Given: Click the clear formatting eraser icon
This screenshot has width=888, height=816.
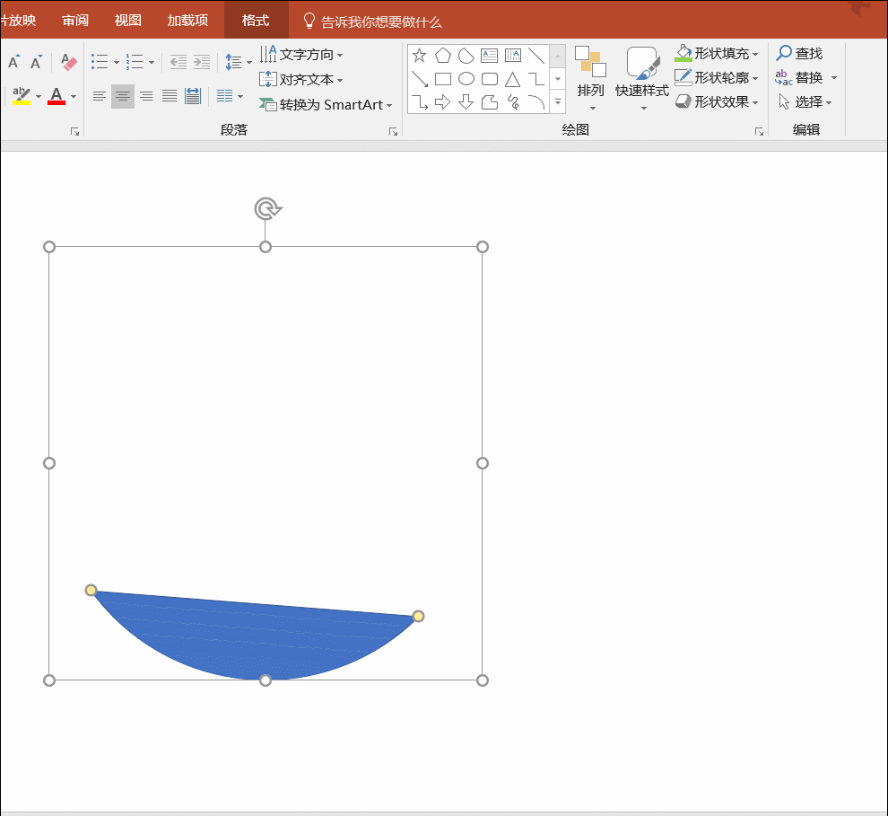Looking at the screenshot, I should coord(69,63).
